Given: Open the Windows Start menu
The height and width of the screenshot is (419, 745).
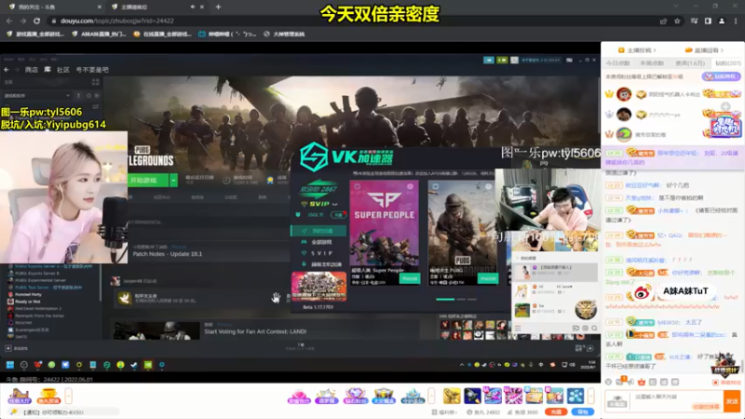Looking at the screenshot, I should [x=10, y=365].
